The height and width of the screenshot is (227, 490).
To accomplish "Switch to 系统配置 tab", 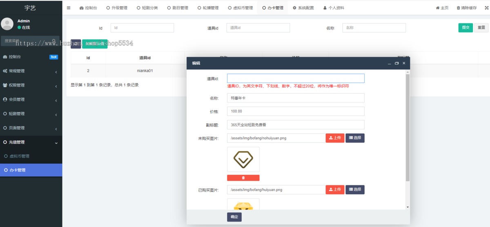I will pyautogui.click(x=303, y=8).
